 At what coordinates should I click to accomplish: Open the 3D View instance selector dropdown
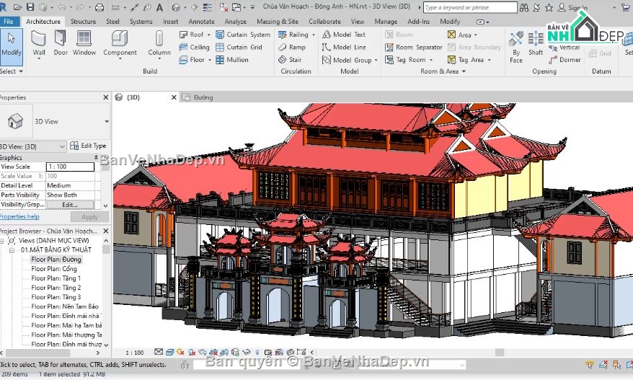(x=61, y=146)
